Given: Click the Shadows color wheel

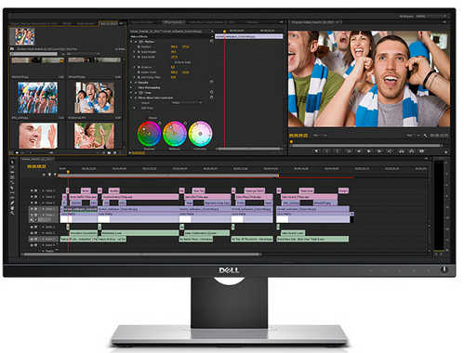Looking at the screenshot, I should [x=149, y=134].
